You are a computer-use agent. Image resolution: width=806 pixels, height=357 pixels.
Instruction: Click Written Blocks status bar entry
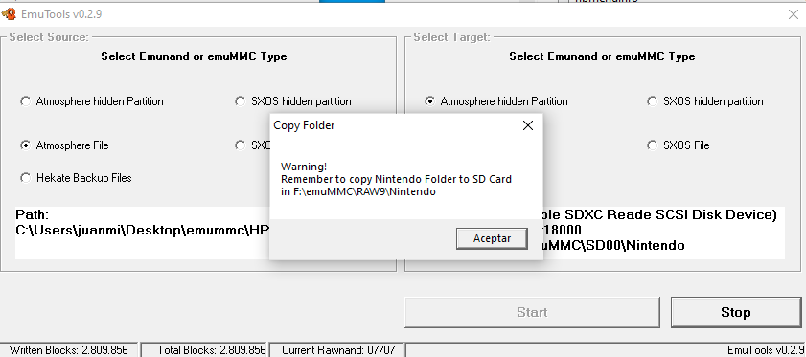pyautogui.click(x=69, y=350)
